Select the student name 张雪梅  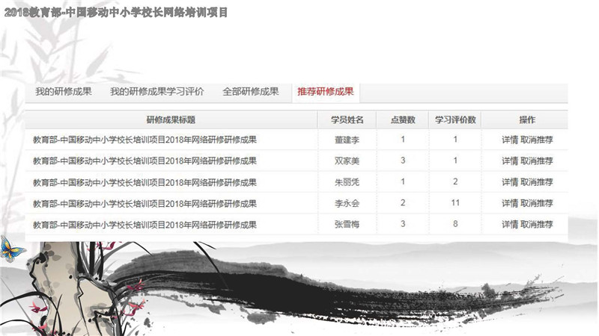click(x=347, y=225)
